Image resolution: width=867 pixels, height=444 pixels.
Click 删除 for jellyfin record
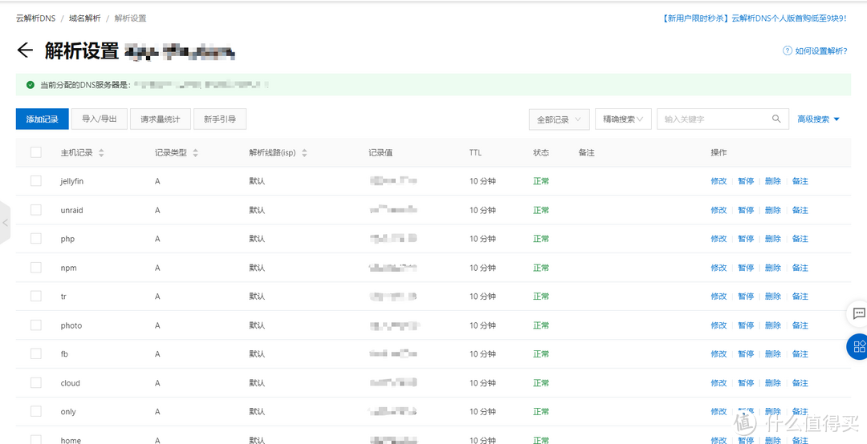(x=773, y=181)
